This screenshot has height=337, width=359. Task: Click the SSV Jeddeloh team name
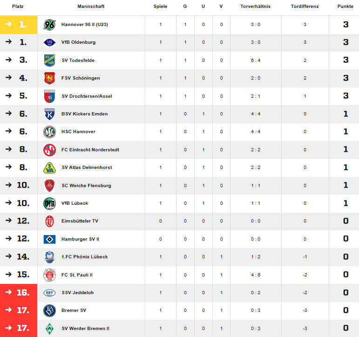point(78,293)
